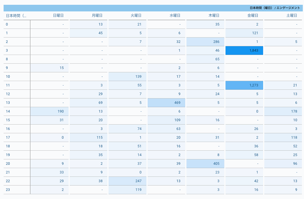This screenshot has width=304, height=199.
Task: Select the Sunday cell showing 15
Action: pos(50,68)
